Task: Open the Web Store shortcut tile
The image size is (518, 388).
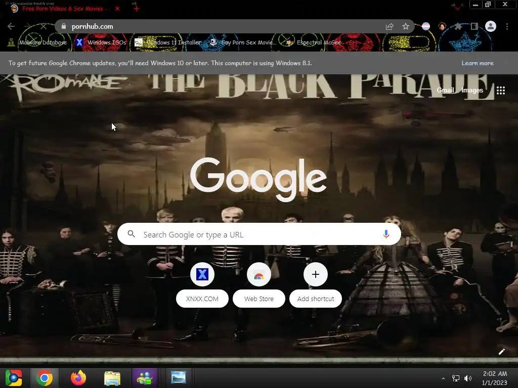Action: tap(259, 285)
